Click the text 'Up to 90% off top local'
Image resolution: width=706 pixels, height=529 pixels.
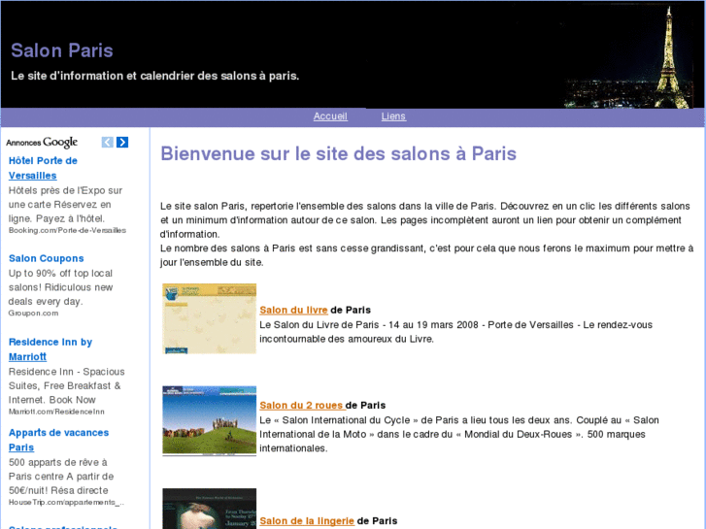pyautogui.click(x=60, y=274)
